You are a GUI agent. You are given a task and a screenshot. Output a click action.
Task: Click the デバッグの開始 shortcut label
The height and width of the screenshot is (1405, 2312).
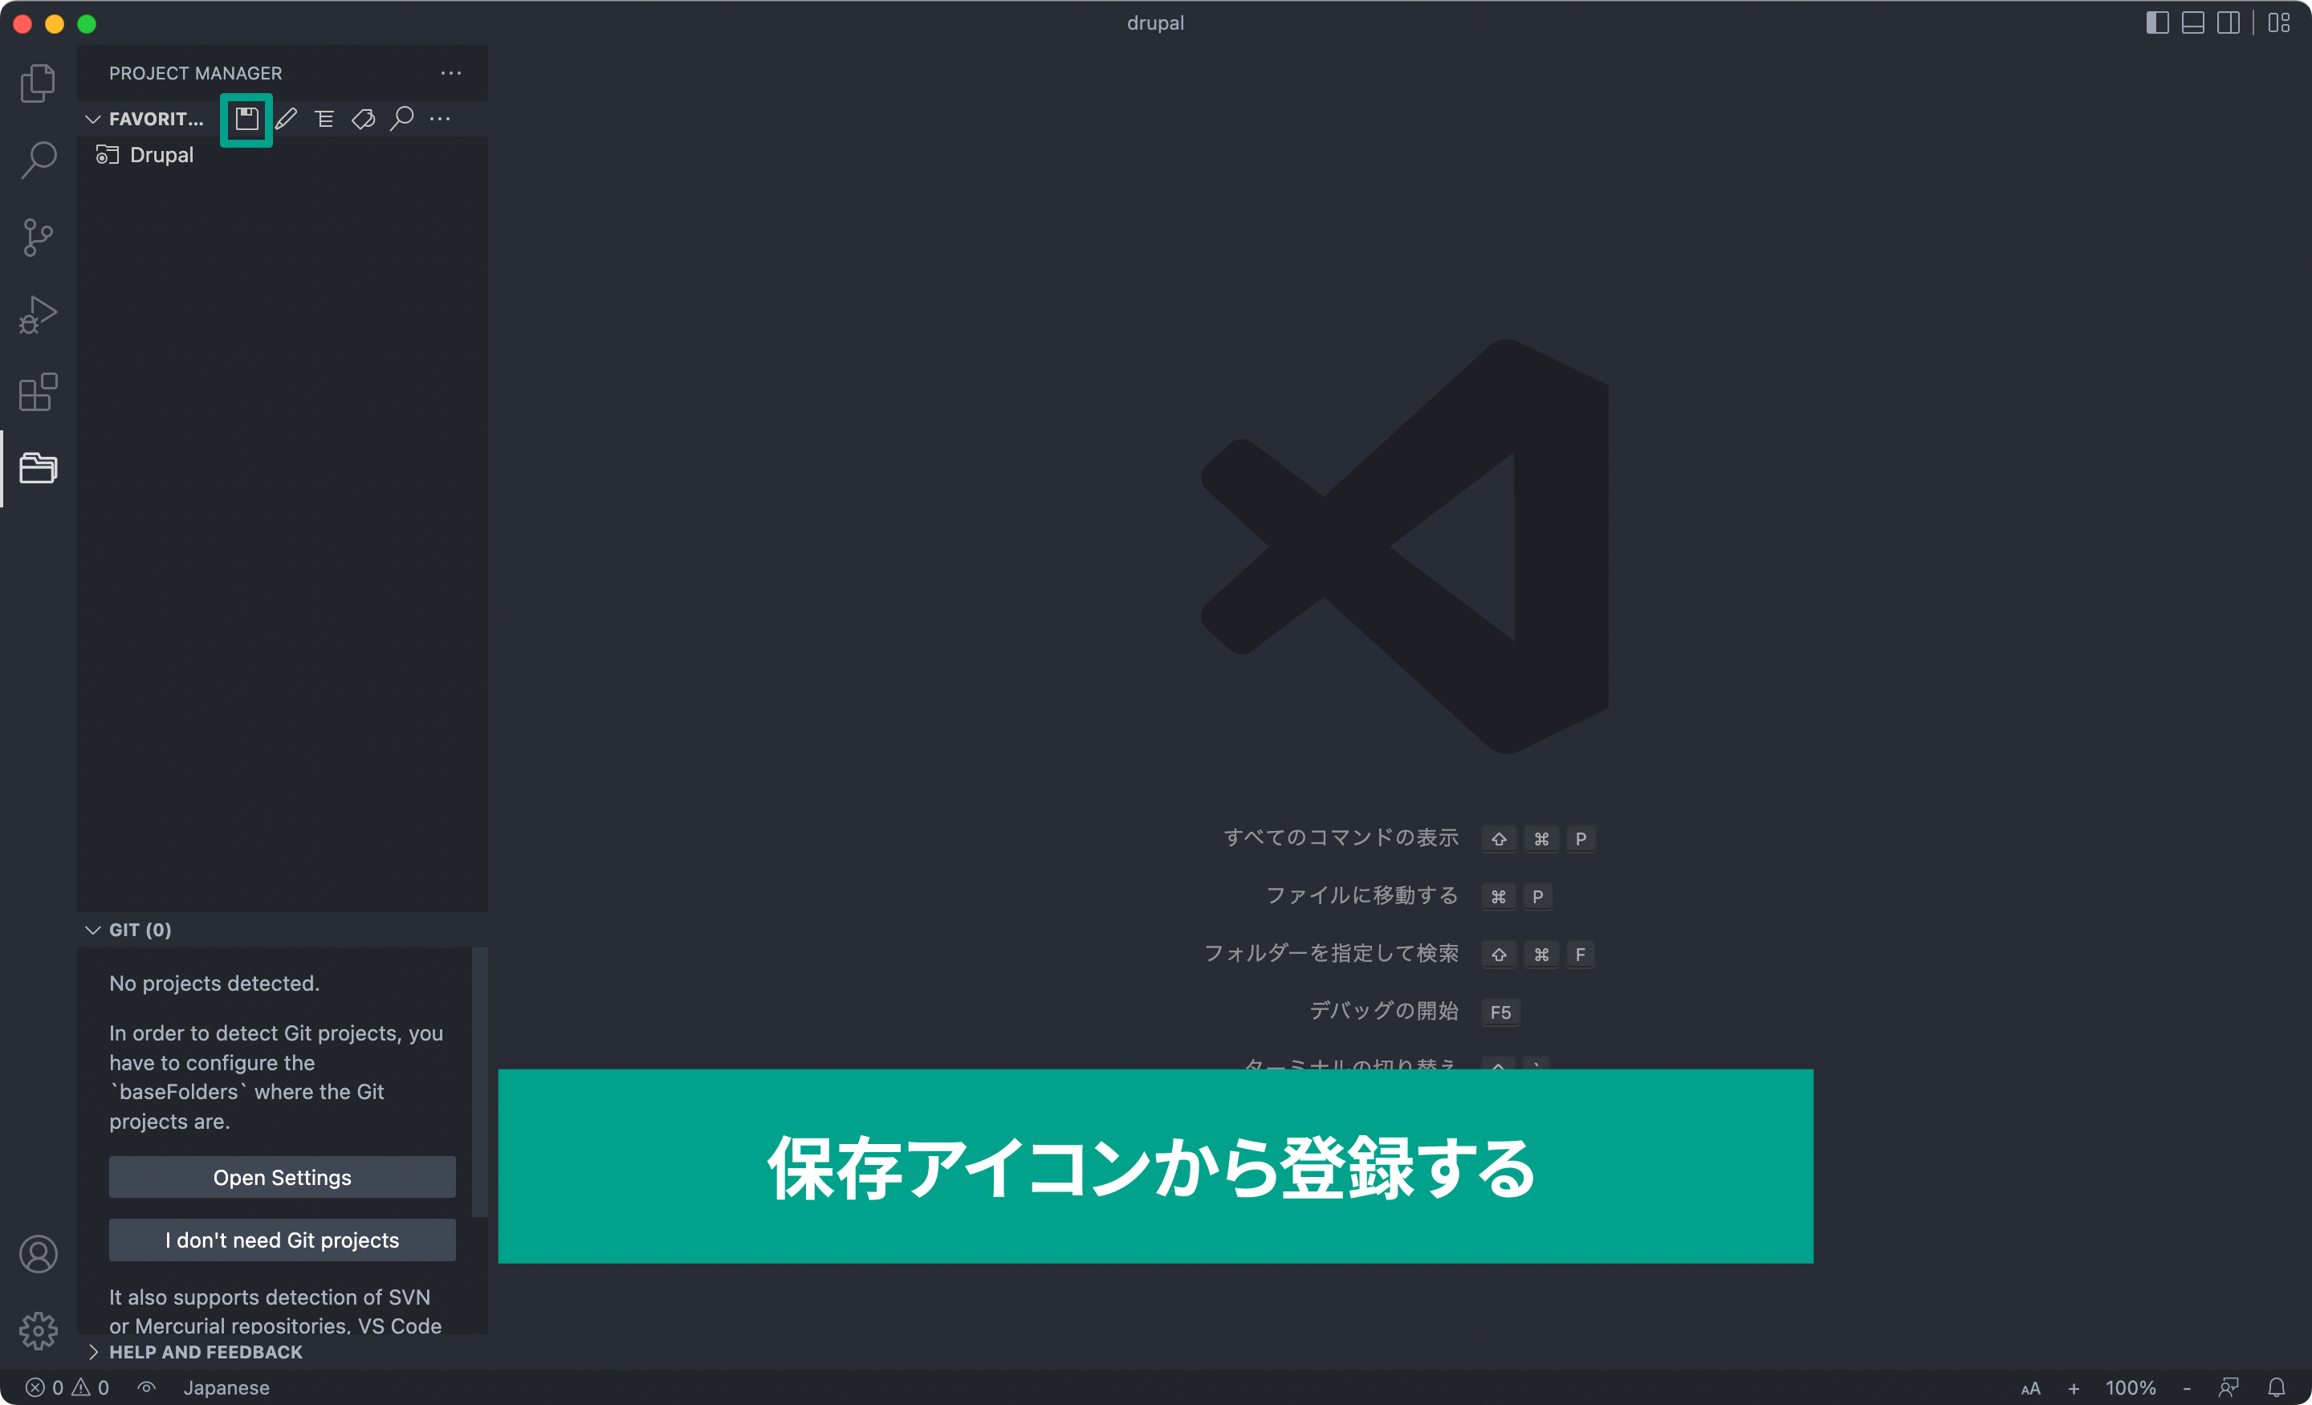tap(1384, 1011)
